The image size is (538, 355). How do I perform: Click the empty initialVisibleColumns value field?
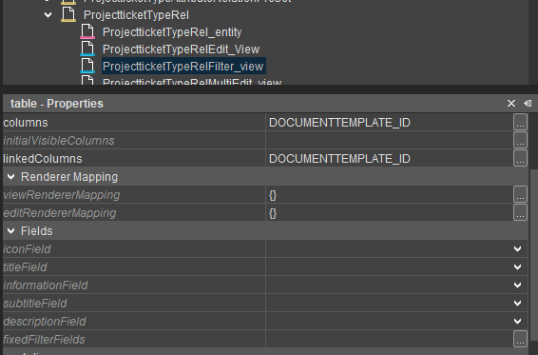tap(390, 140)
